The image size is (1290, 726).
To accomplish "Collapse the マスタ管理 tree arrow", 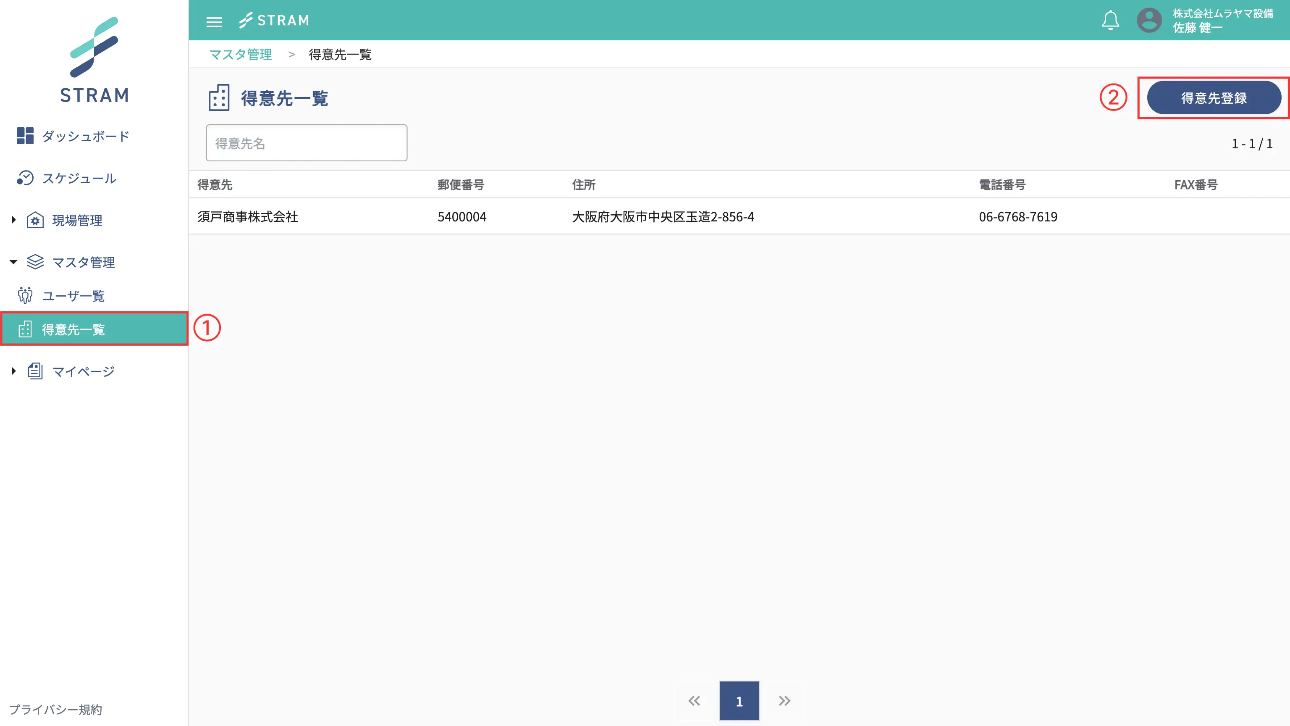I will point(13,262).
